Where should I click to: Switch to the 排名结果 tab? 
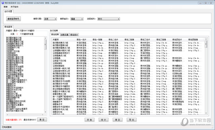pos(55,34)
